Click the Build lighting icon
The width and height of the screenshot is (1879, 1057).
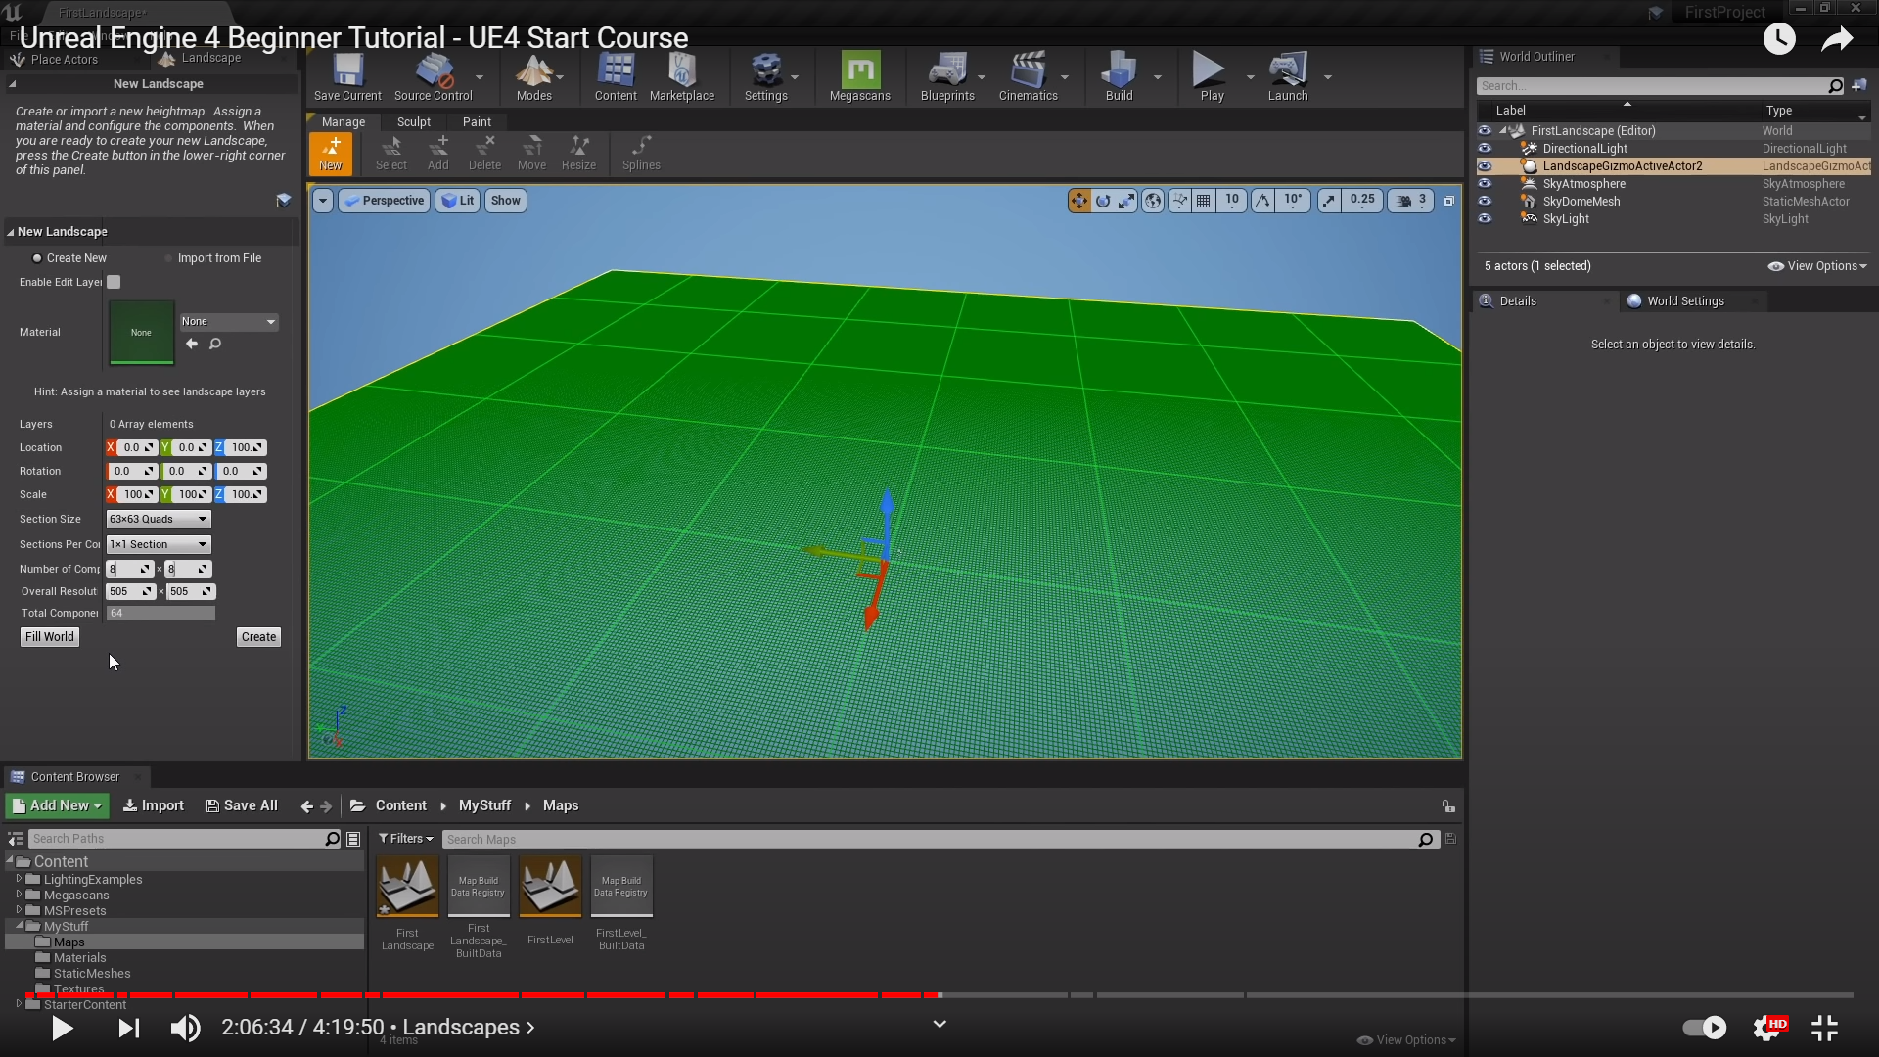coord(1118,76)
